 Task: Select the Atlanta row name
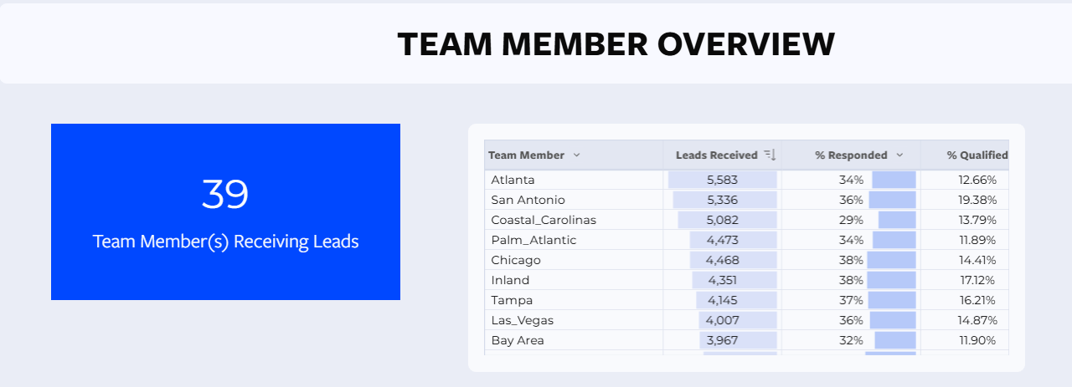tap(513, 180)
